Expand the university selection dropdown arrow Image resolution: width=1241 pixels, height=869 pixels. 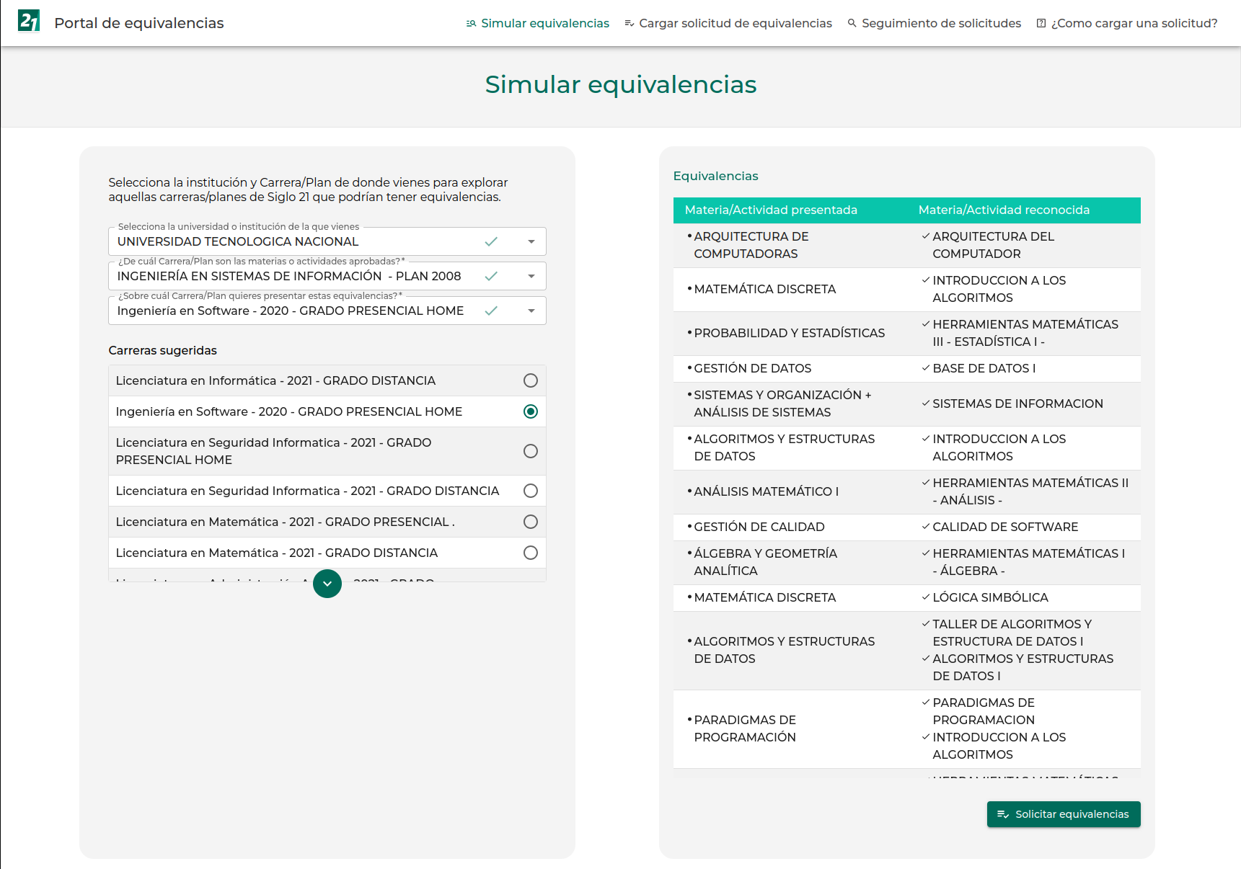[x=531, y=241]
